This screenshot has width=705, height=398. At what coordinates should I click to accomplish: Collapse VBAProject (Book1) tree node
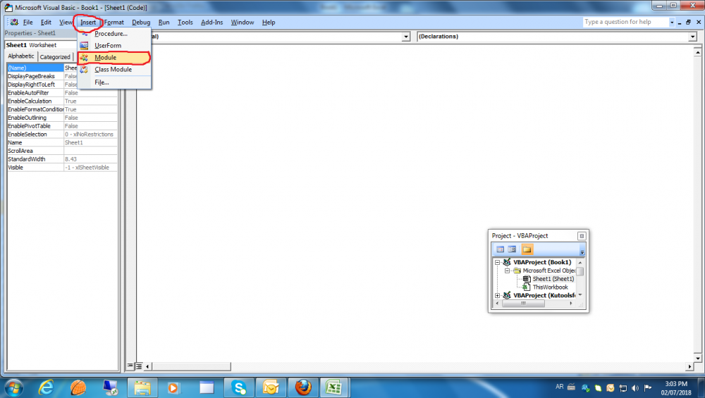point(497,262)
